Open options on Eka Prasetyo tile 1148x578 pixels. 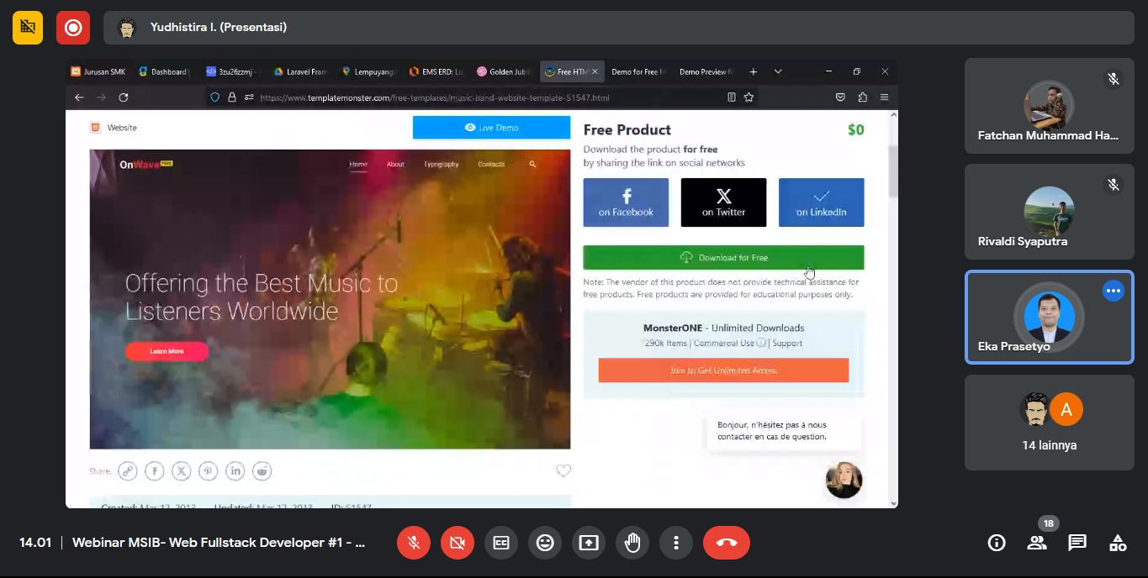1114,291
